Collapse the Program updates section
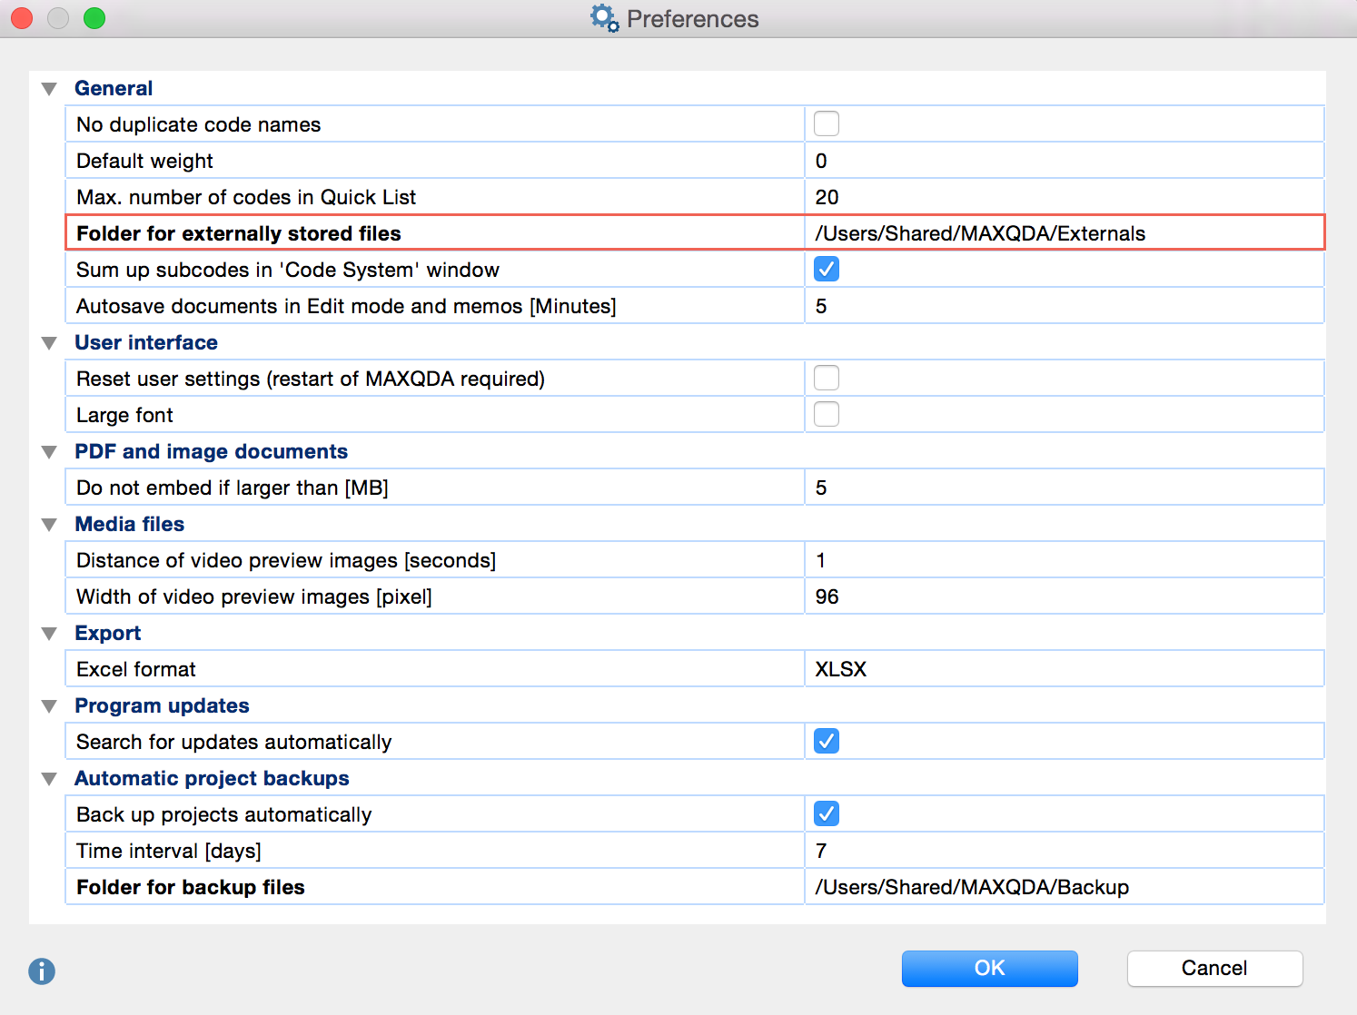 [49, 706]
